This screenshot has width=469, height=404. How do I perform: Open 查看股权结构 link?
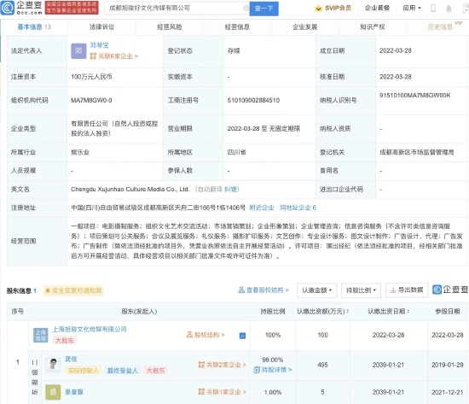pos(263,290)
